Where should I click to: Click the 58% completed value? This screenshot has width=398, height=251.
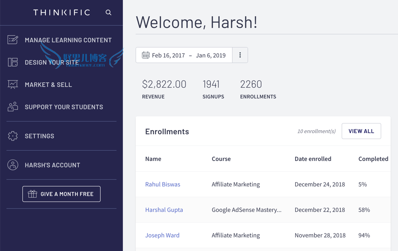(364, 210)
